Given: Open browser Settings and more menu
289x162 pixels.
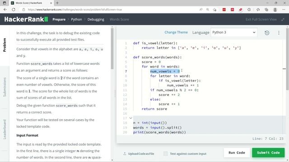Looking at the screenshot, I should tap(284, 9).
